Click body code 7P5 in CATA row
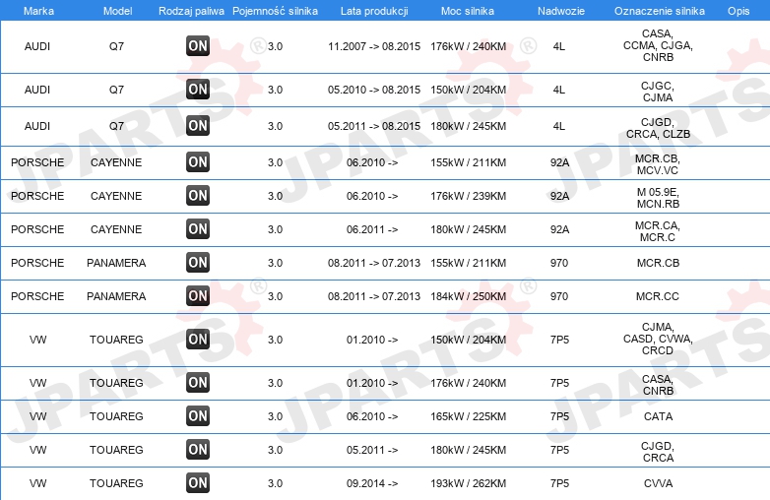The height and width of the screenshot is (500, 770). click(559, 416)
